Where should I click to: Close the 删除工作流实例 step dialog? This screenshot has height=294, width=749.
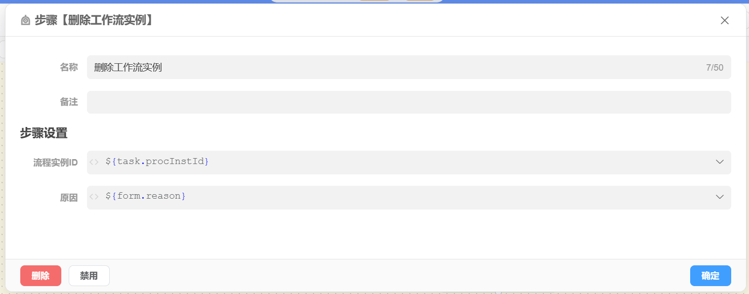[724, 20]
